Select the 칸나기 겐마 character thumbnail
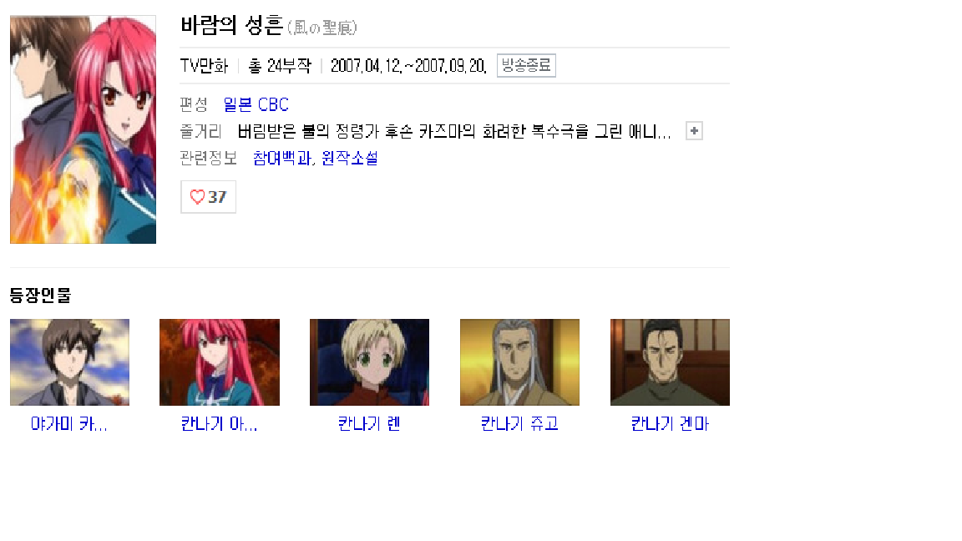Viewport: 962px width, 541px height. pyautogui.click(x=670, y=362)
